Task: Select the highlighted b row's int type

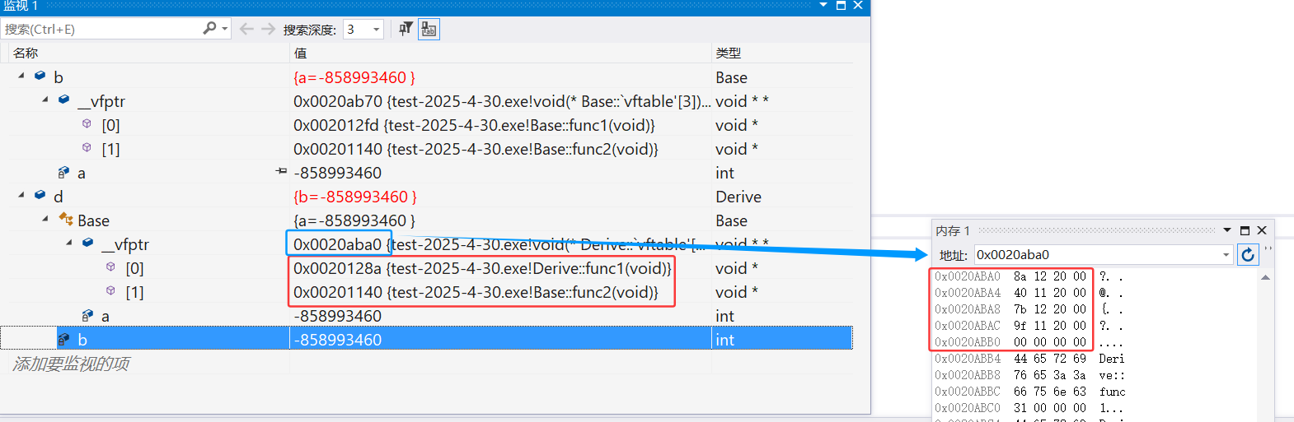Action: coord(724,340)
